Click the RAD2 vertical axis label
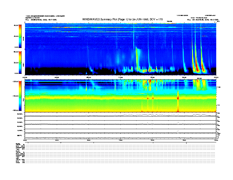 tap(23, 39)
